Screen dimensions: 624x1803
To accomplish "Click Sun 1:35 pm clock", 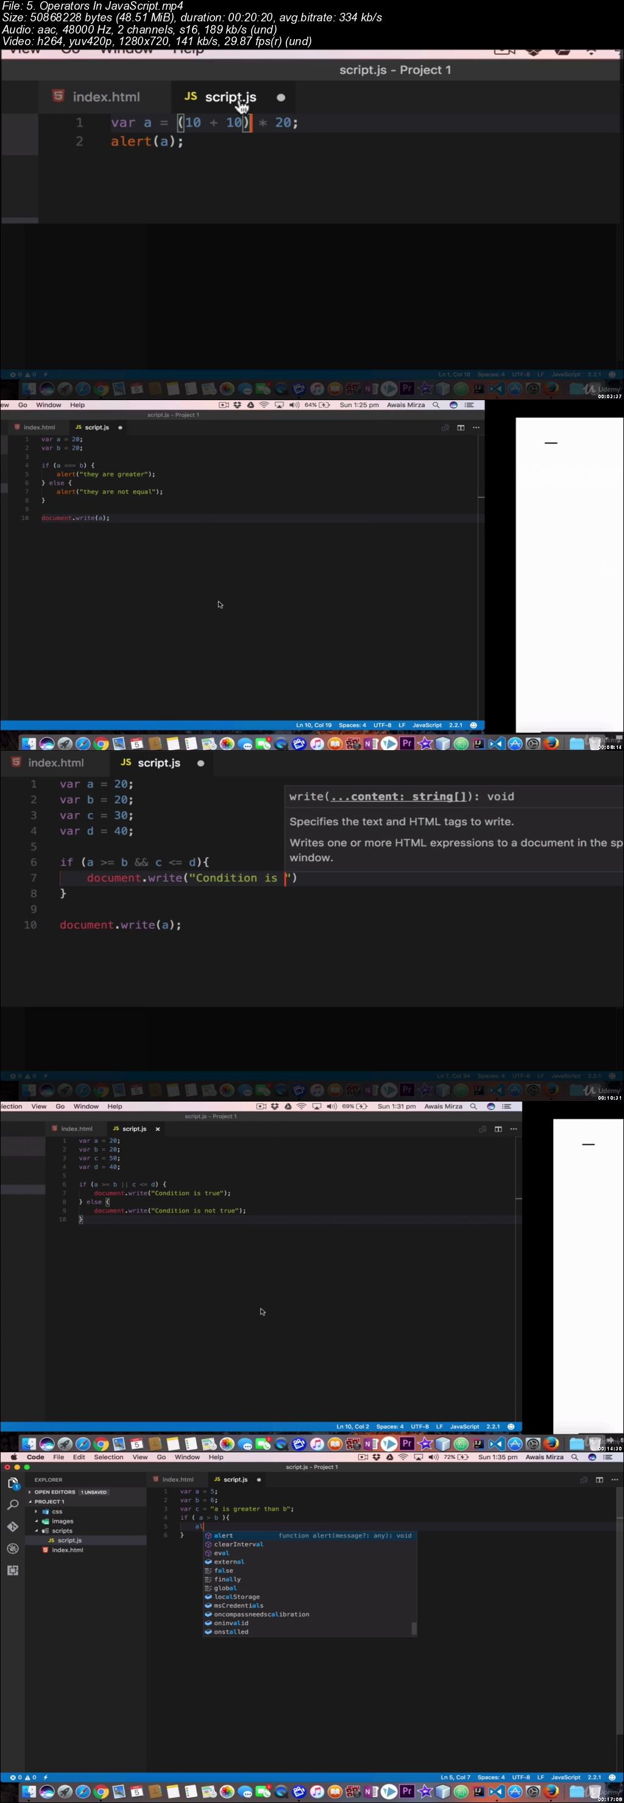I will point(497,1457).
